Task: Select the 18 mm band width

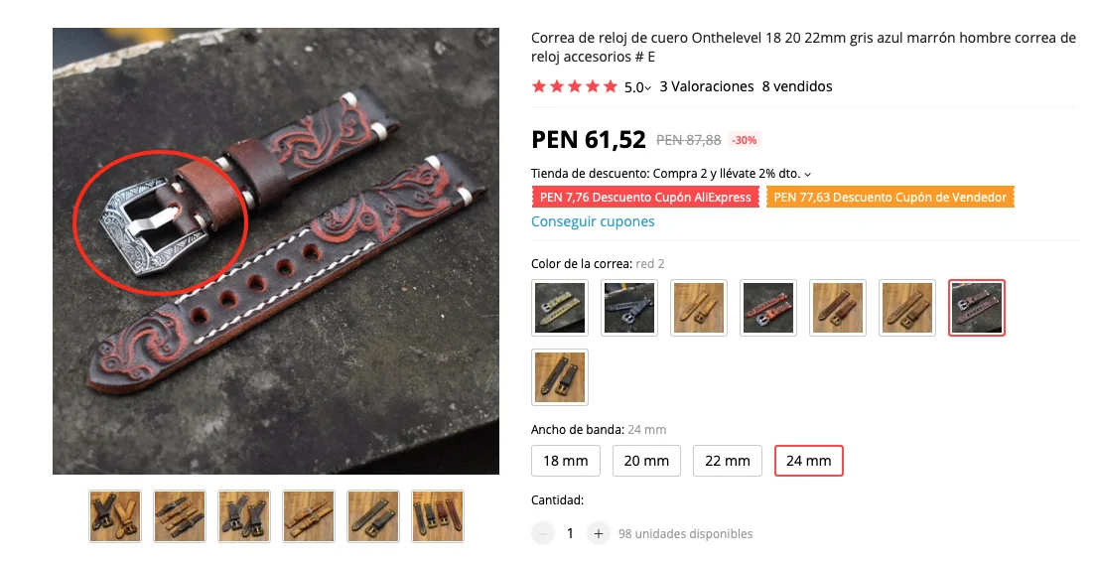Action: (x=566, y=461)
